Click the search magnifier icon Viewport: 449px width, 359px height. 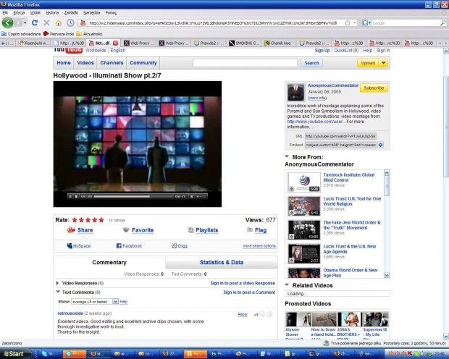point(442,23)
